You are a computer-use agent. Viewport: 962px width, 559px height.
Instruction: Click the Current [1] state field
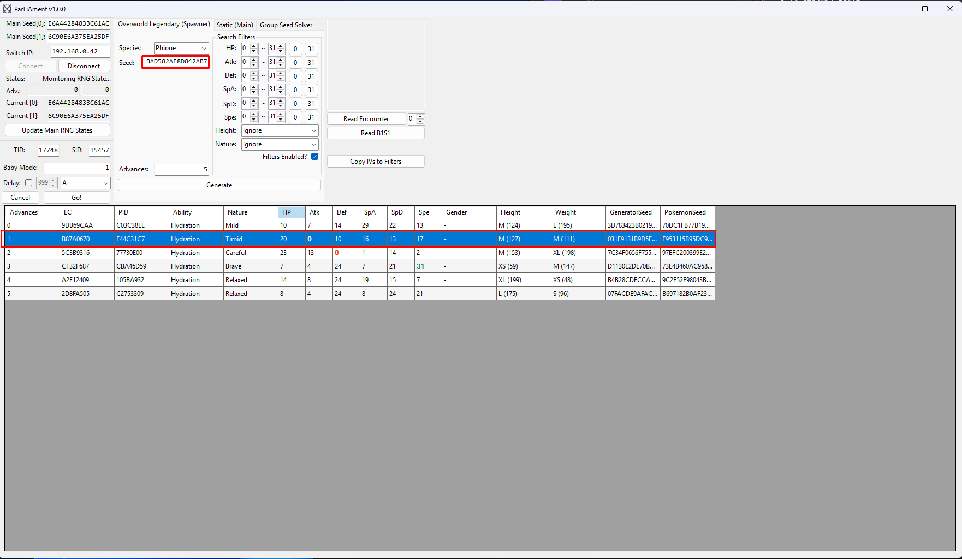(79, 116)
